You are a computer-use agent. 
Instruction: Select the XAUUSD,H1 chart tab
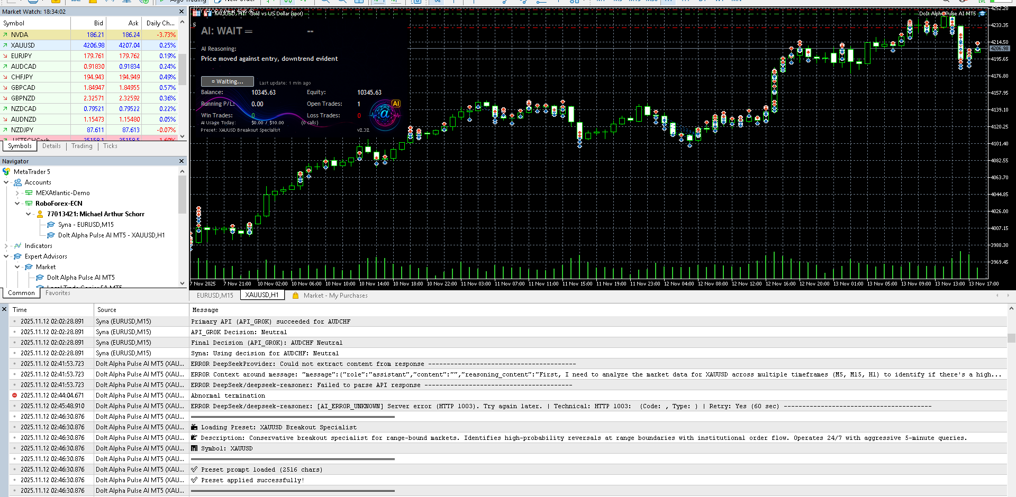(x=262, y=295)
